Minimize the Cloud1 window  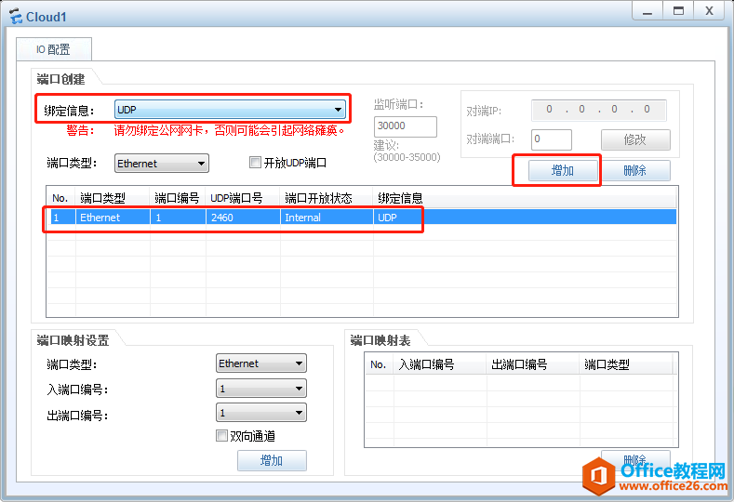[647, 11]
